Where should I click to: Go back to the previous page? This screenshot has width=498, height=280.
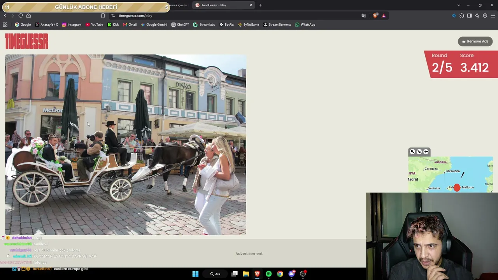(5, 16)
